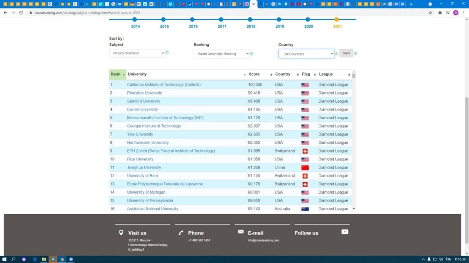
Task: Open Massachusetts Institute of Technology (MIT) link
Action: point(165,118)
